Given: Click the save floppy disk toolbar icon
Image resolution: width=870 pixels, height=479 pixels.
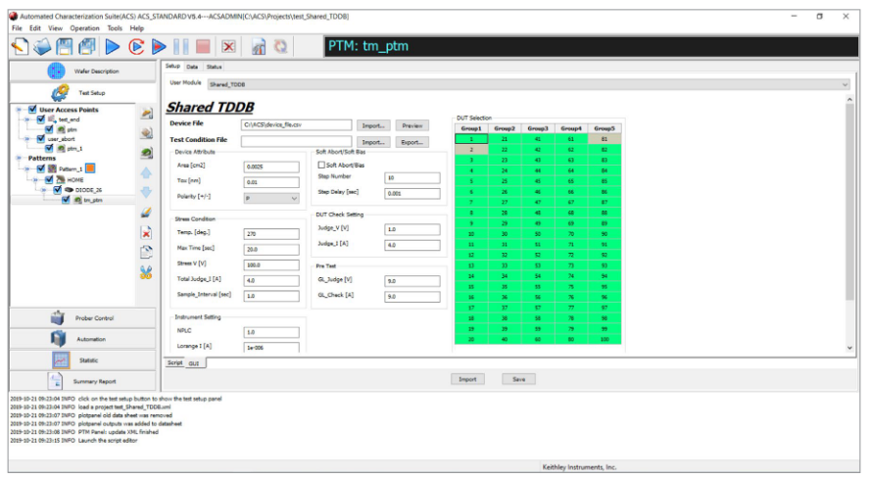Looking at the screenshot, I should tap(65, 45).
